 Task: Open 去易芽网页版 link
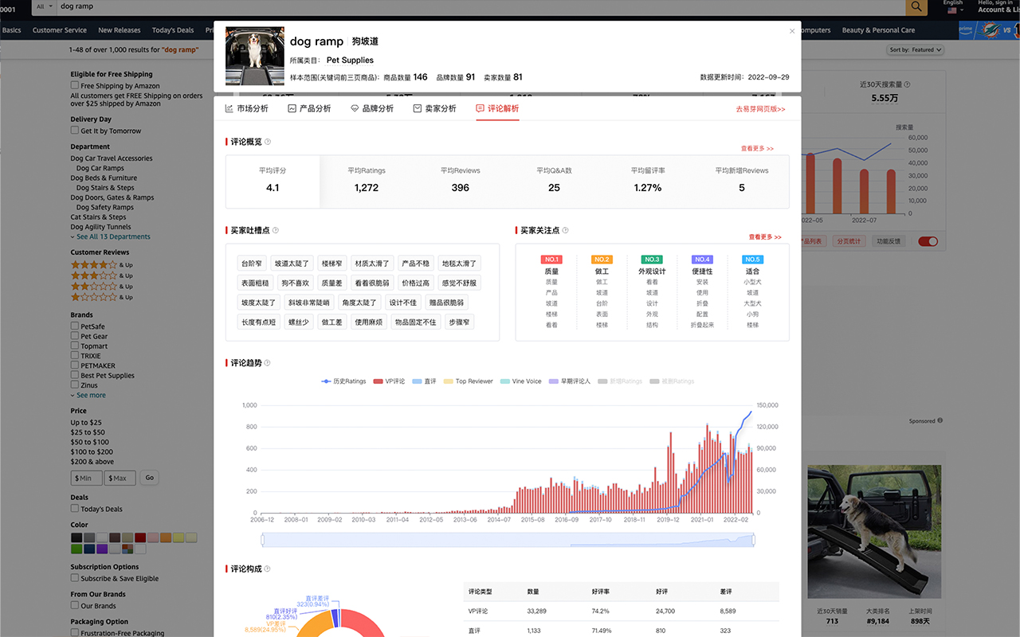pyautogui.click(x=761, y=109)
